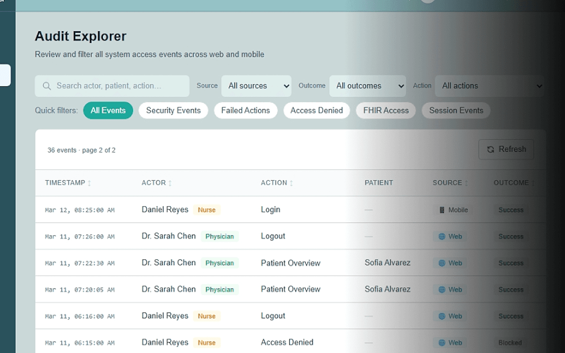Sort by Outcome column arrow icon
The height and width of the screenshot is (353, 565).
click(x=533, y=183)
